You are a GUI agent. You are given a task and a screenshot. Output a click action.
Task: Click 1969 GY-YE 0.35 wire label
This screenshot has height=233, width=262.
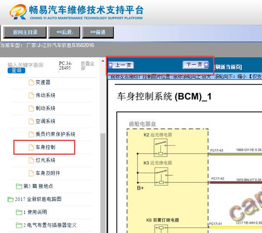click(x=249, y=150)
